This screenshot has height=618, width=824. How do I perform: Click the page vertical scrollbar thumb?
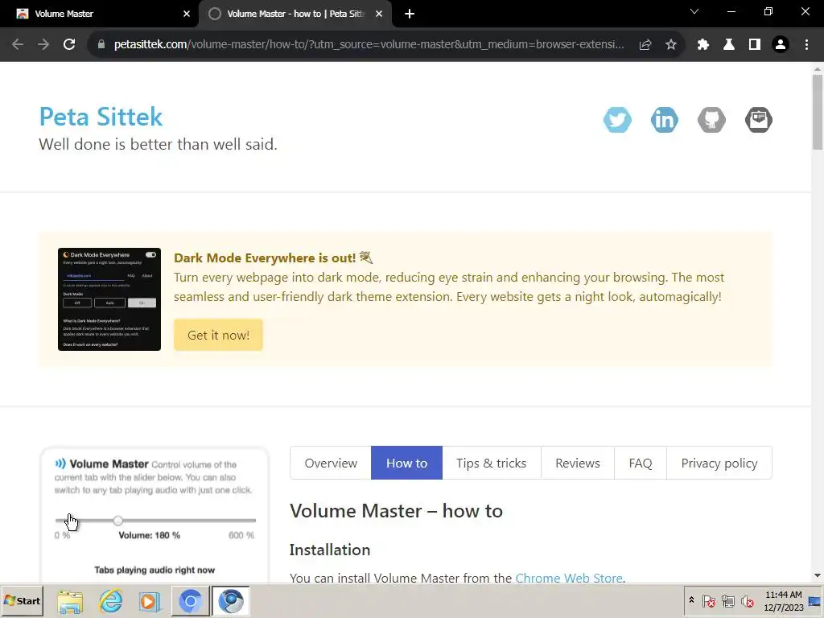818,111
